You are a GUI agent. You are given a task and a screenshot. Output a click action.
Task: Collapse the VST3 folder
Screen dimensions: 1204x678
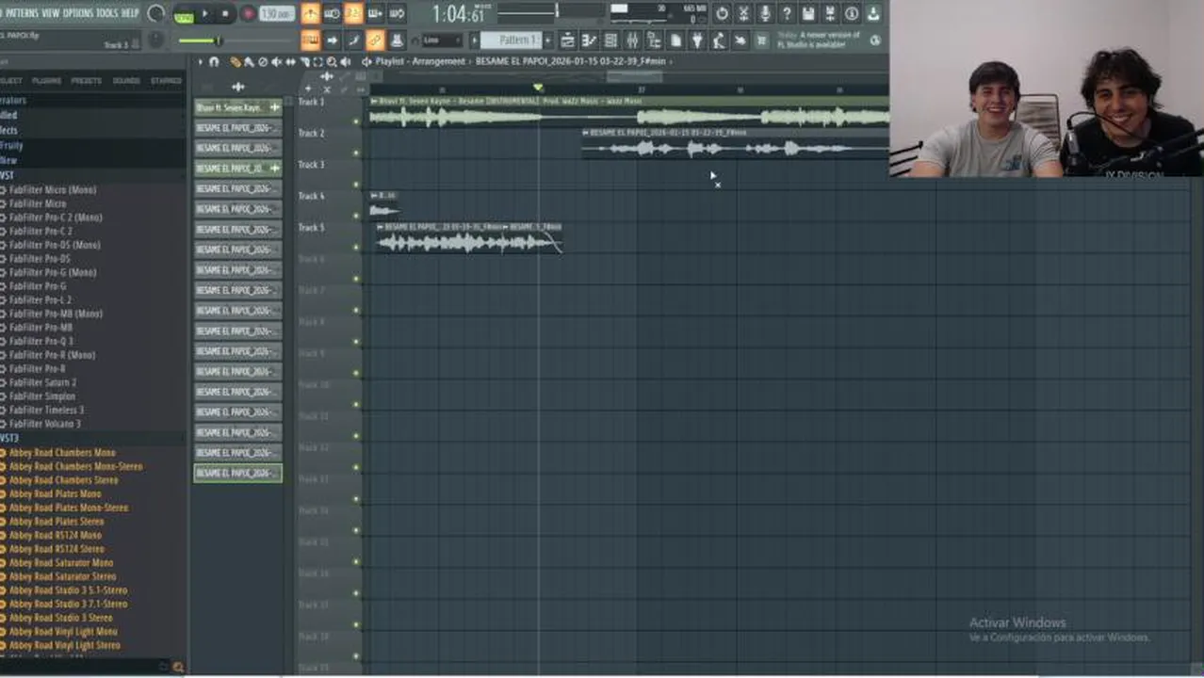[9, 438]
